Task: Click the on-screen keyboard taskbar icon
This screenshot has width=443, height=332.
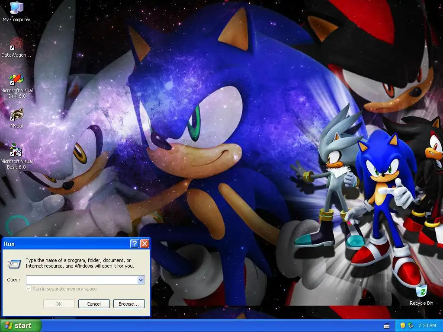Action: pyautogui.click(x=387, y=326)
